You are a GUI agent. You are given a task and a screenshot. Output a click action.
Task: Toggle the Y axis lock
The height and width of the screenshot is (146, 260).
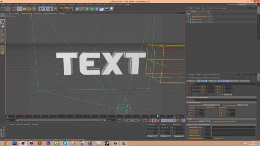45,9
